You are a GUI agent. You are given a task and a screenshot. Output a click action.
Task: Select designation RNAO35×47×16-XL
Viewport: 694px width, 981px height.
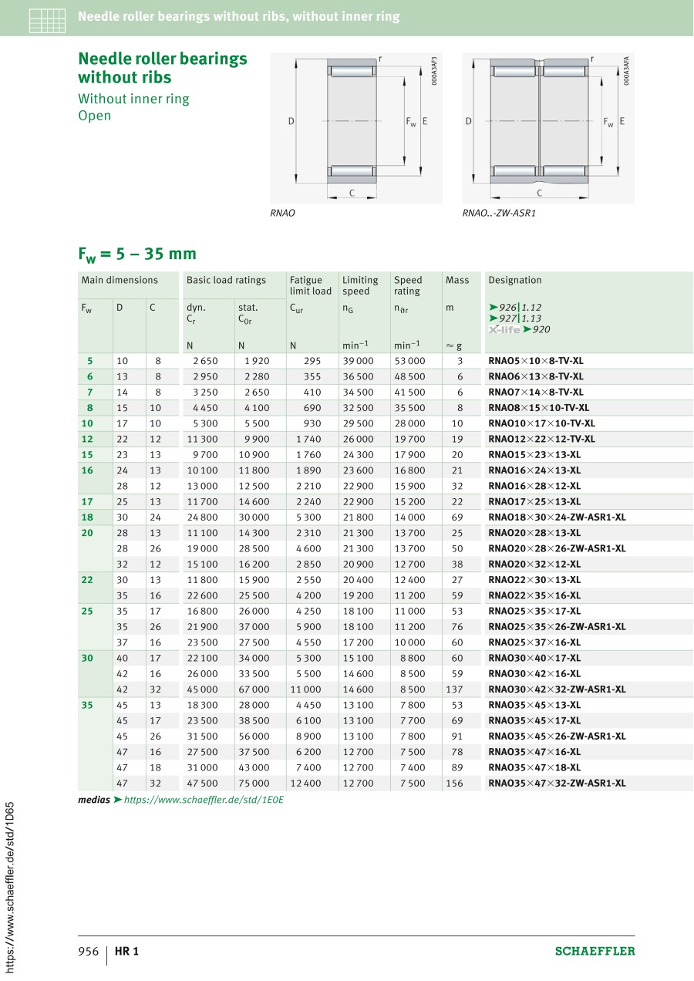pos(534,752)
